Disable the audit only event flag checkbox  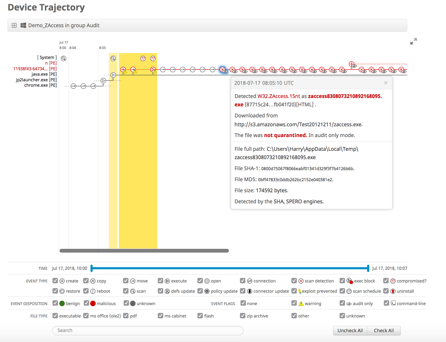pyautogui.click(x=342, y=303)
